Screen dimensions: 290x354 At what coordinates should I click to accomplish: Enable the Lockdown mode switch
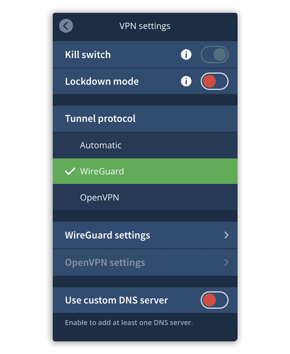pyautogui.click(x=214, y=81)
